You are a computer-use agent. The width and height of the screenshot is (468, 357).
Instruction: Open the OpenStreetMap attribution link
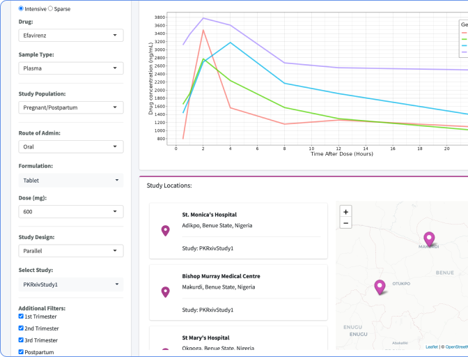click(457, 347)
